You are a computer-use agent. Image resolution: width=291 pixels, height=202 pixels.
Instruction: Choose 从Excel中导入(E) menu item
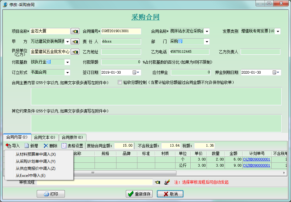pos(39,175)
